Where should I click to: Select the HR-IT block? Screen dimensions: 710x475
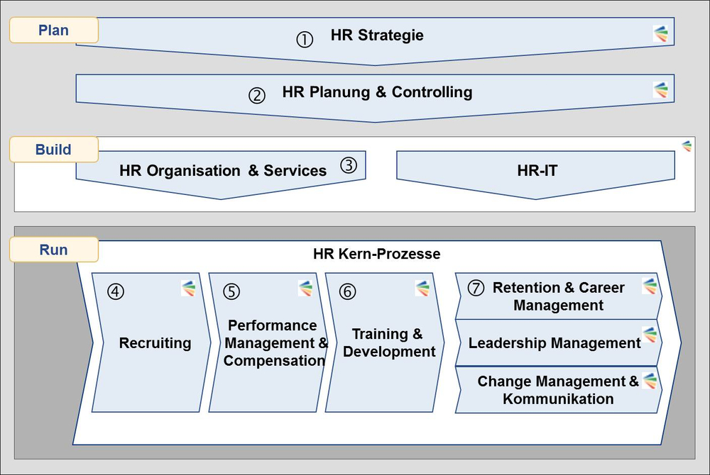535,174
